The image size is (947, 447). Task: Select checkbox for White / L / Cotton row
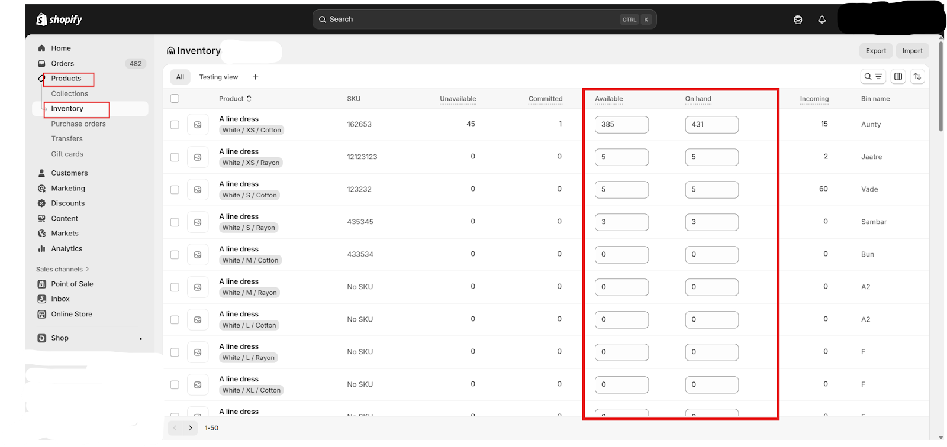coord(175,320)
